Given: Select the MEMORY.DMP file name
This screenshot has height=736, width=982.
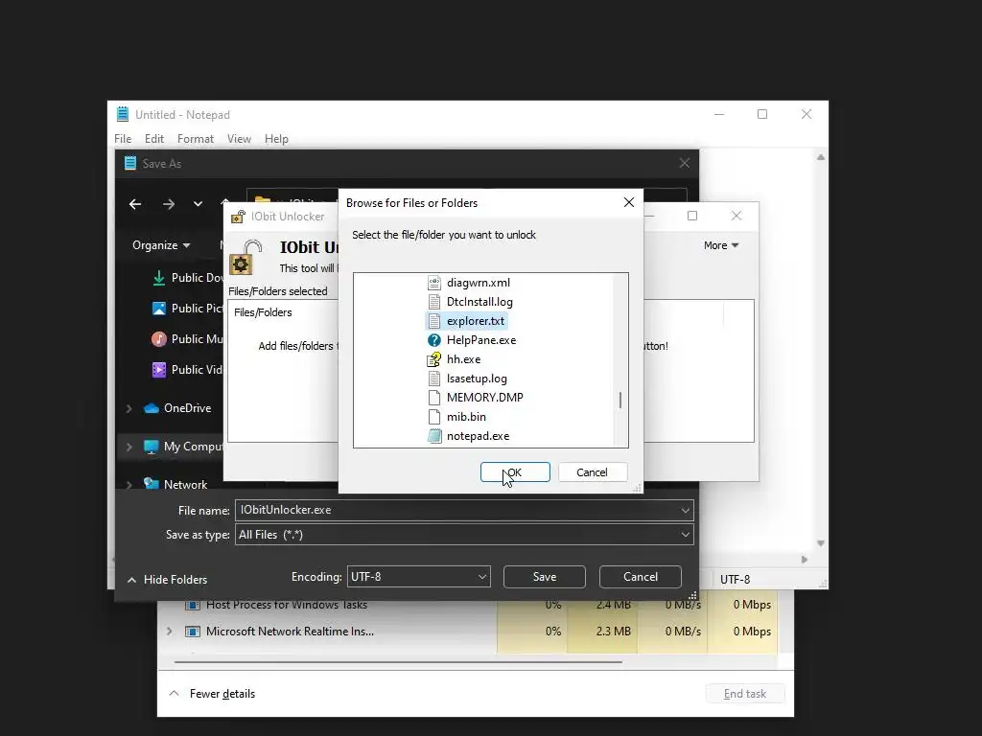Looking at the screenshot, I should (484, 398).
